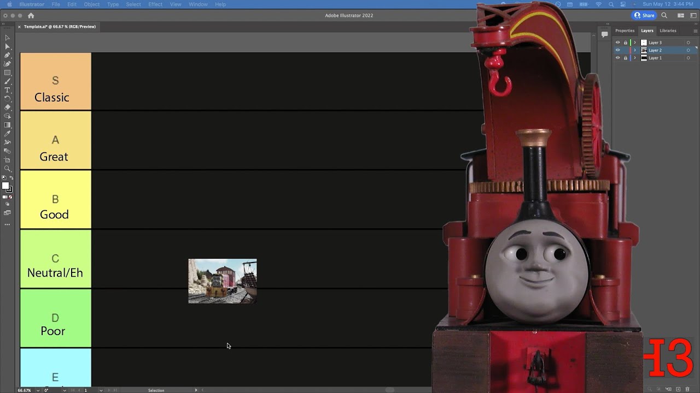
Task: Select the Pen tool
Action: pyautogui.click(x=7, y=55)
